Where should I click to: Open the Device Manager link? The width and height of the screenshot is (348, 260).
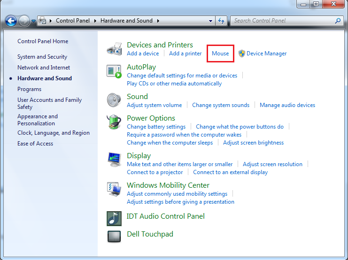(x=266, y=54)
